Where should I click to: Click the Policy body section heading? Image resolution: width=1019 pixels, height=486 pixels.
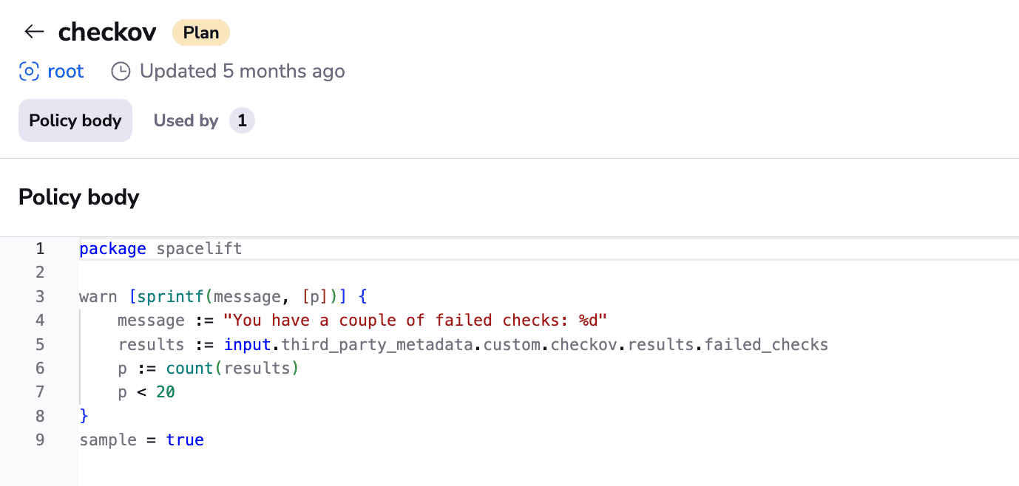click(79, 197)
